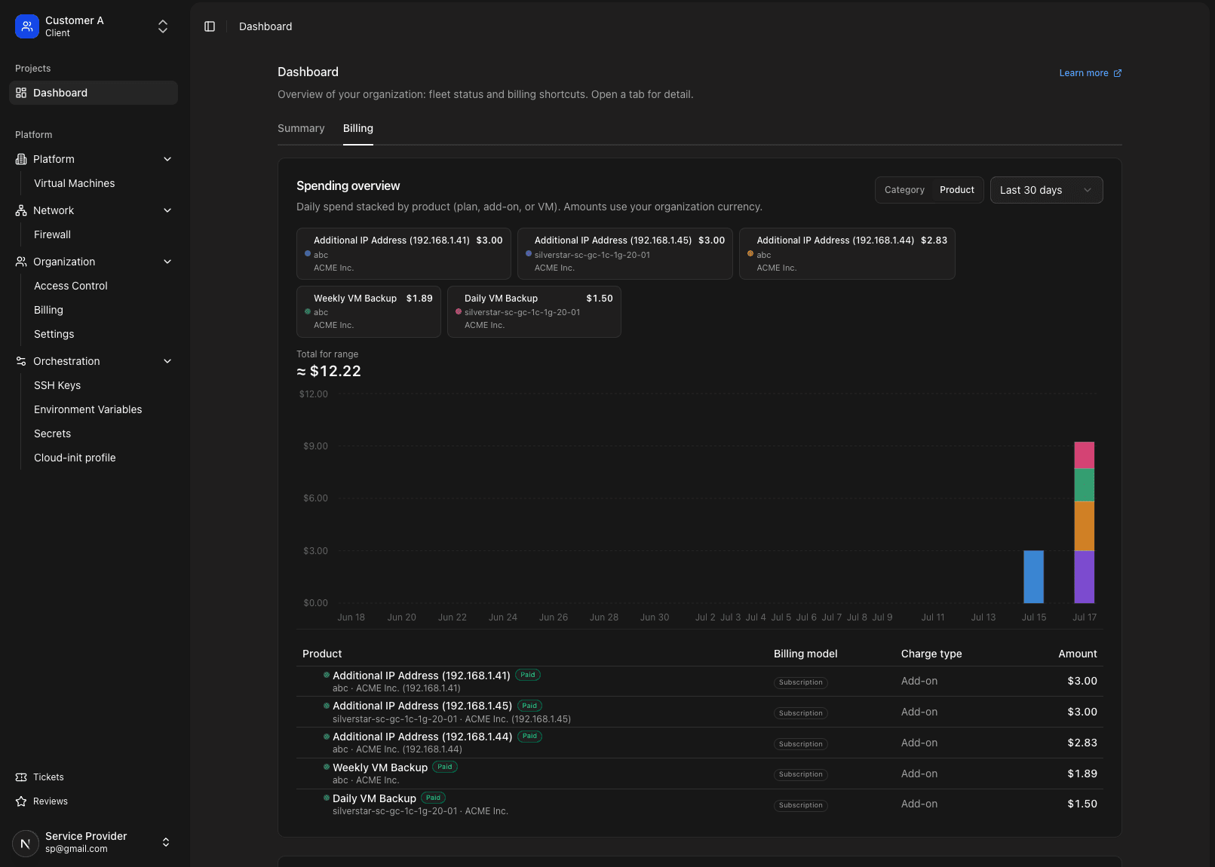Click the Daily VM Backup legend card
Viewport: 1215px width, 867px height.
534,311
